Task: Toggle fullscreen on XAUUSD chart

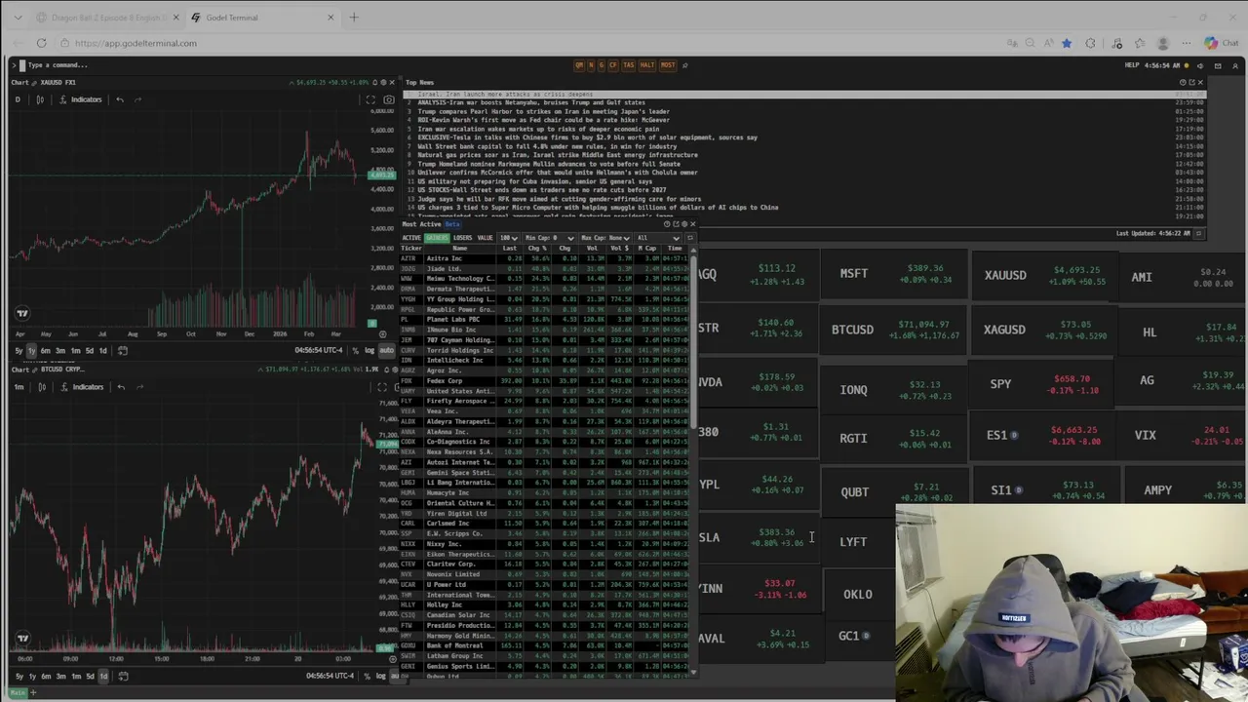Action: 370,99
